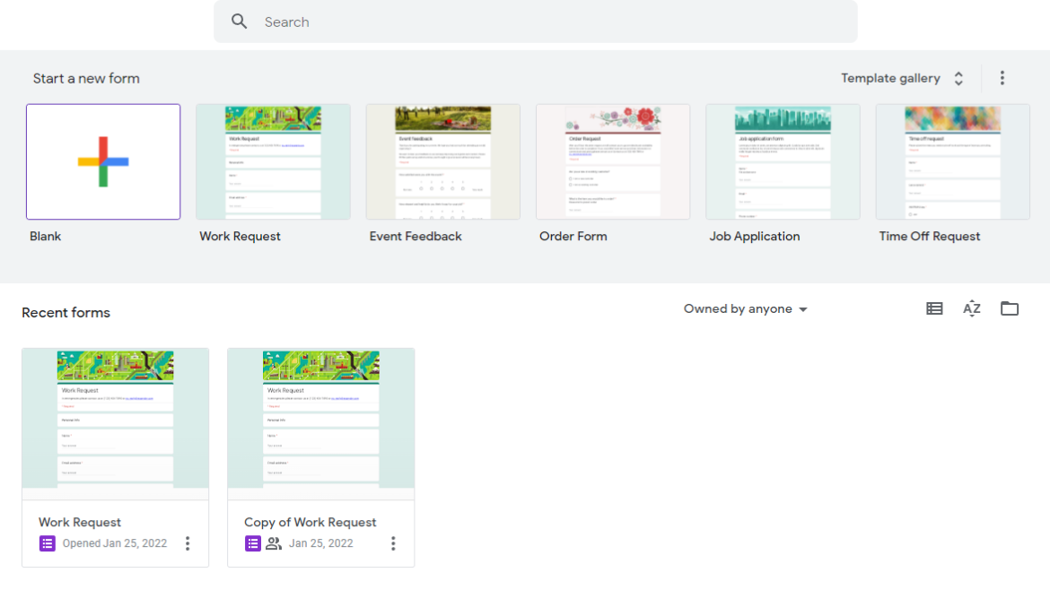Open the Order Form template thumbnail
The image size is (1050, 590).
(x=613, y=161)
